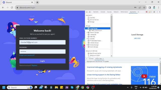Open the Mail app on the taskbar
Viewport: 161px width, 90px height.
41,87
